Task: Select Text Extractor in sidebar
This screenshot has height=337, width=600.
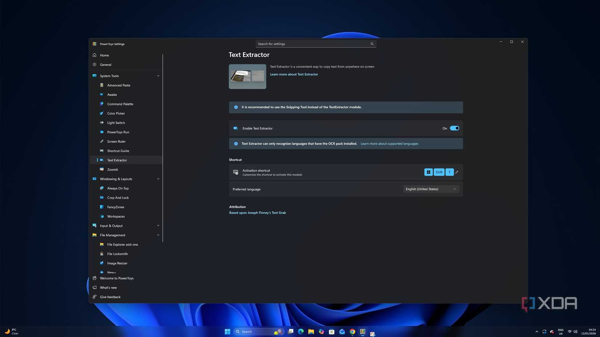Action: point(126,160)
